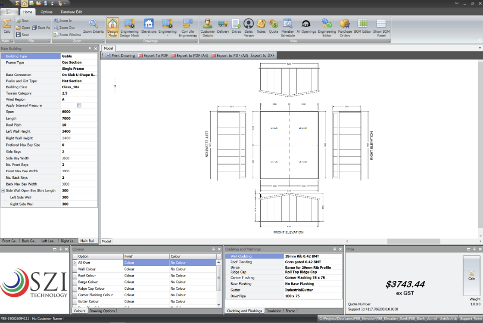Viewport: 483px width, 323px height.
Task: Zoom In on the drawing
Action: [63, 21]
